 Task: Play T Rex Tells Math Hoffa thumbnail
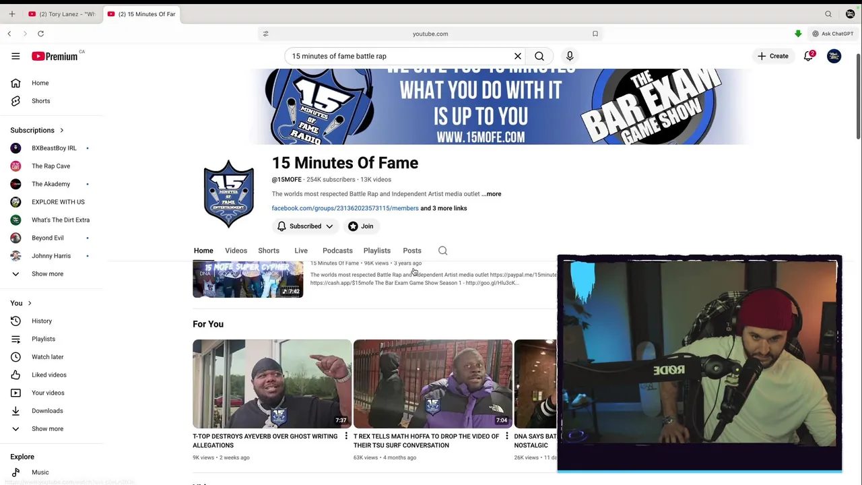(x=433, y=384)
